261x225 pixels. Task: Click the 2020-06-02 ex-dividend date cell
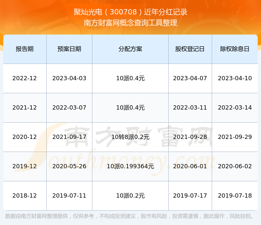click(235, 166)
